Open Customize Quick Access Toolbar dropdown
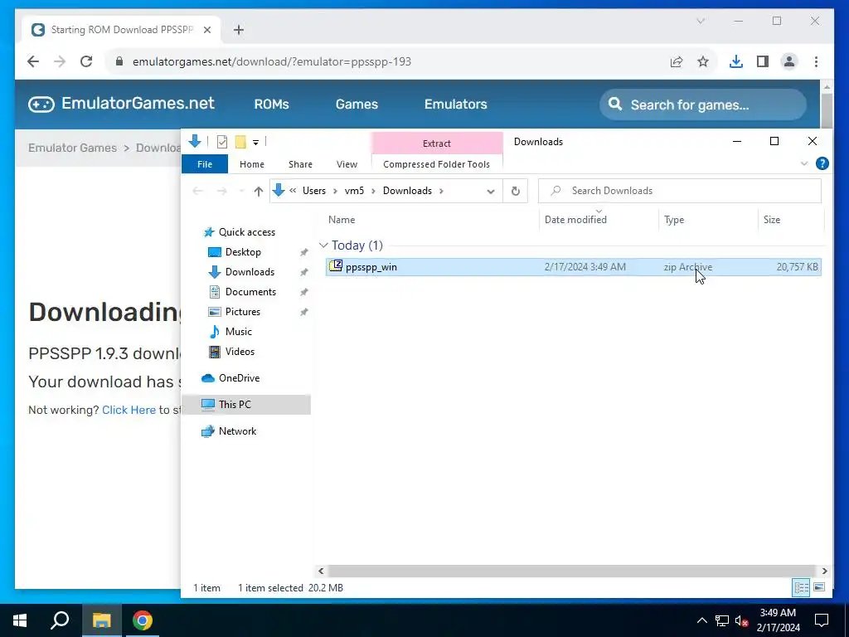This screenshot has width=849, height=637. tap(255, 143)
